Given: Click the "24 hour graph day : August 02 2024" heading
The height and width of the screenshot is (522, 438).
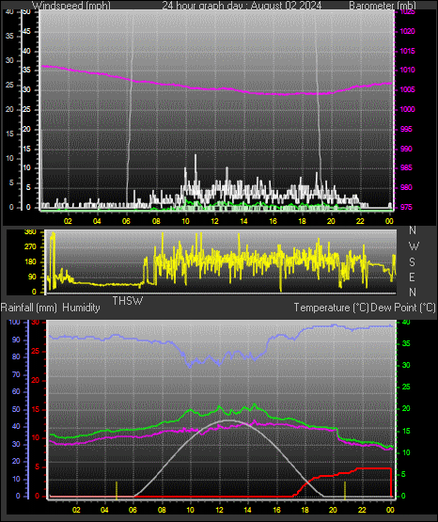Looking at the screenshot, I should [242, 6].
